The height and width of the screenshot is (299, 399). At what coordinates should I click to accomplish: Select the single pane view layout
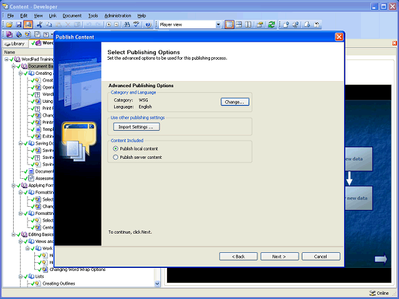point(229,25)
